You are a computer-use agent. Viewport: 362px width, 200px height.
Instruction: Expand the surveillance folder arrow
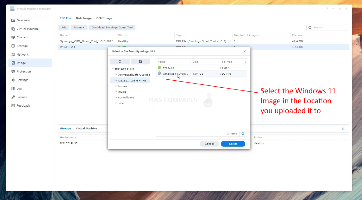(x=116, y=98)
